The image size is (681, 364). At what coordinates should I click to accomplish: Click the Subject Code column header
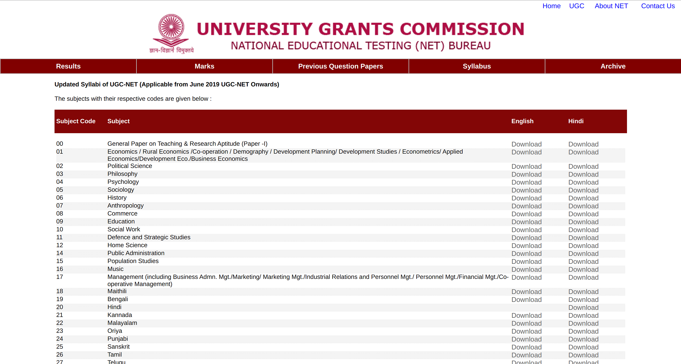(76, 121)
